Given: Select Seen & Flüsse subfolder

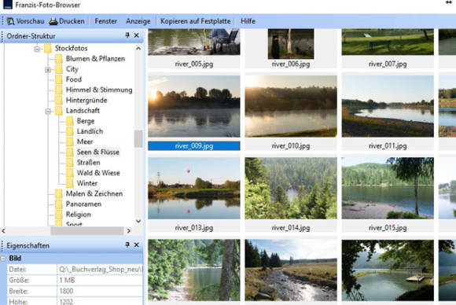Looking at the screenshot, I should coord(98,152).
